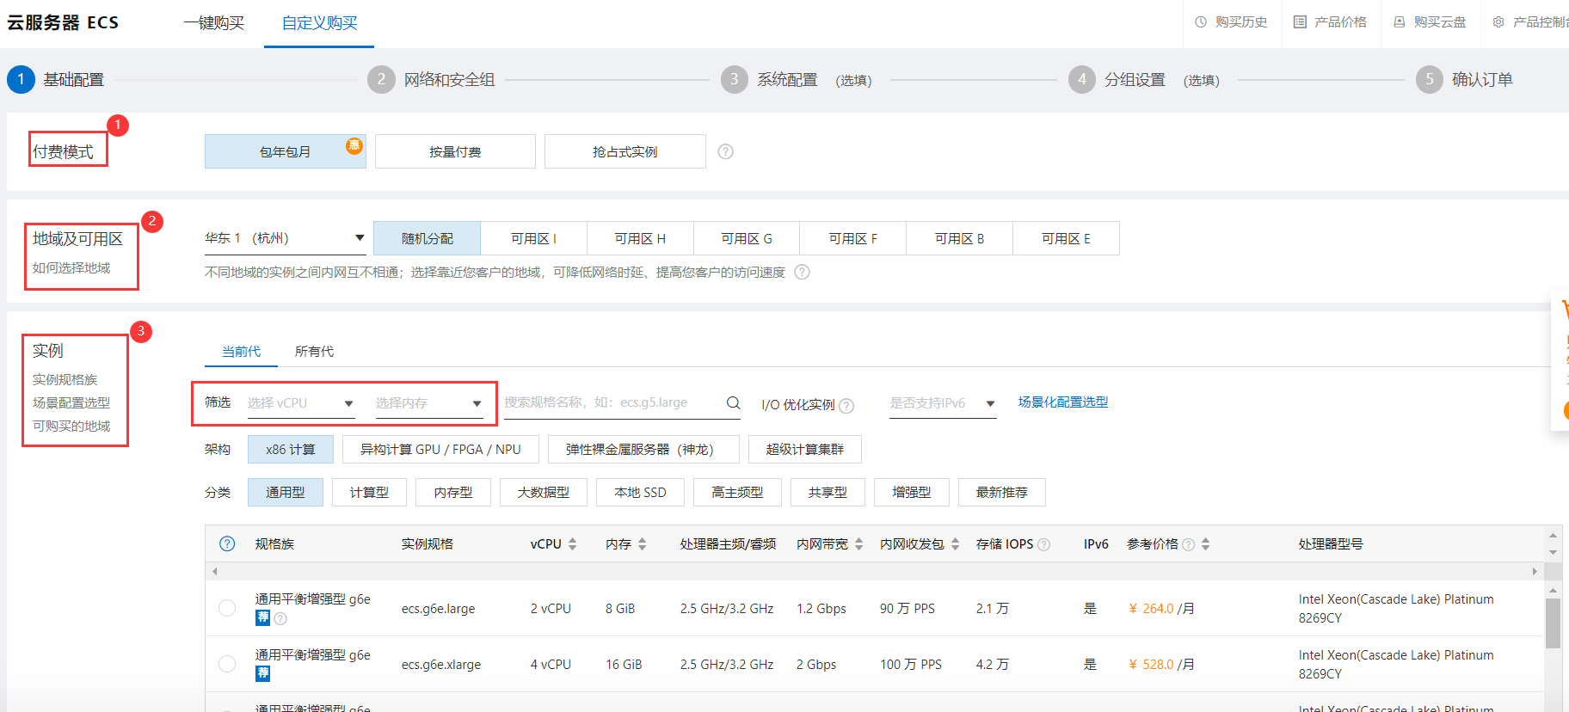Open the 可购买的地域 link

(x=71, y=426)
